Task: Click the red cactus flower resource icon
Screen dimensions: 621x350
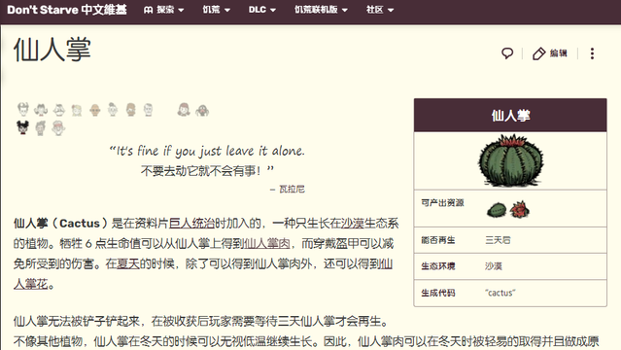Action: click(x=519, y=209)
